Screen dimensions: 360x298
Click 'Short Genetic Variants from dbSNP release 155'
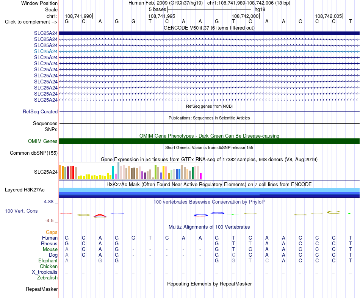pos(209,147)
